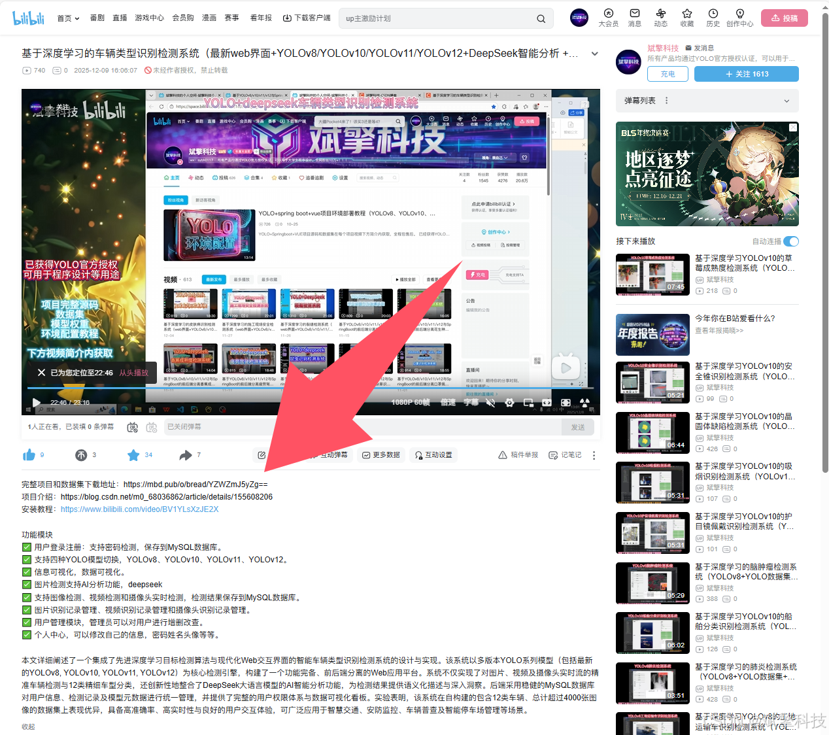
Task: Open 会员购 in top navigation
Action: click(x=183, y=18)
